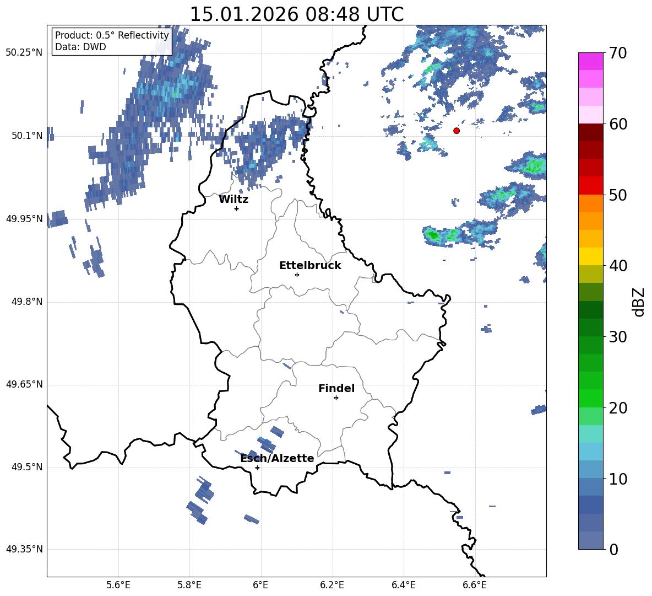Click the yellow colorbar segment near 40
The image size is (652, 596).
[590, 256]
